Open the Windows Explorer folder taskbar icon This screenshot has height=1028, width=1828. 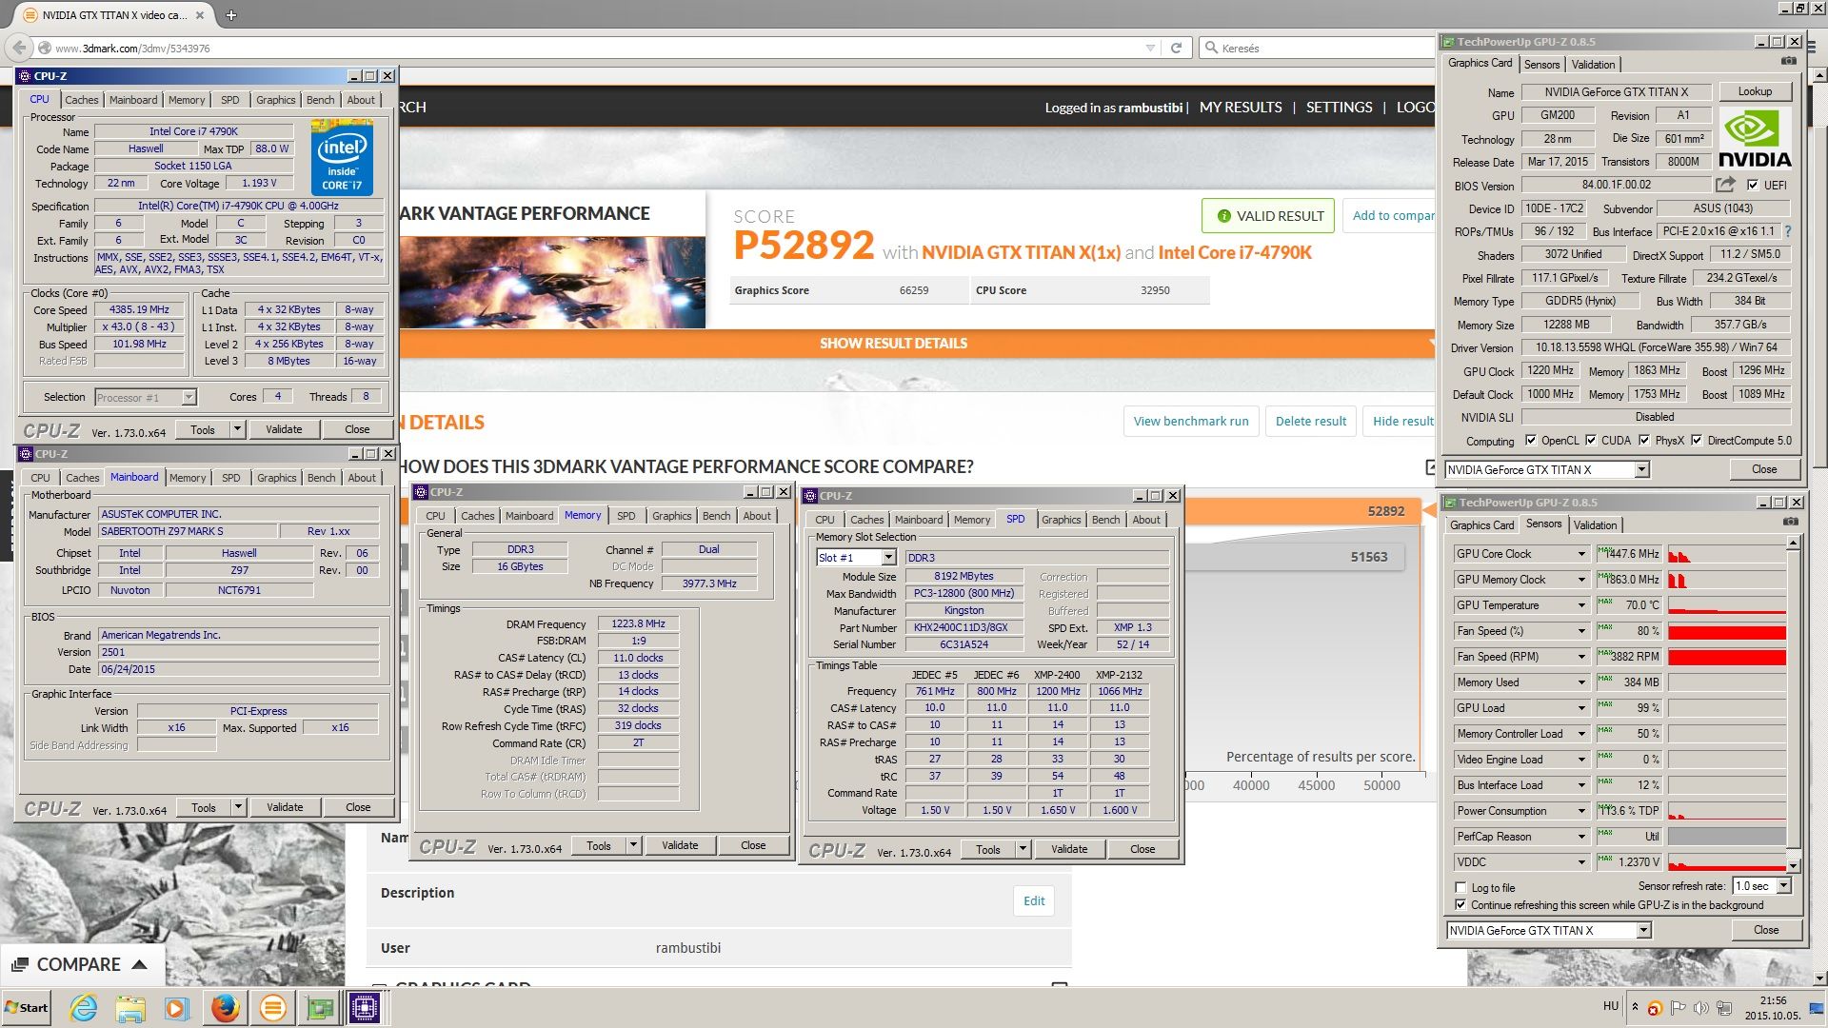[x=130, y=1007]
